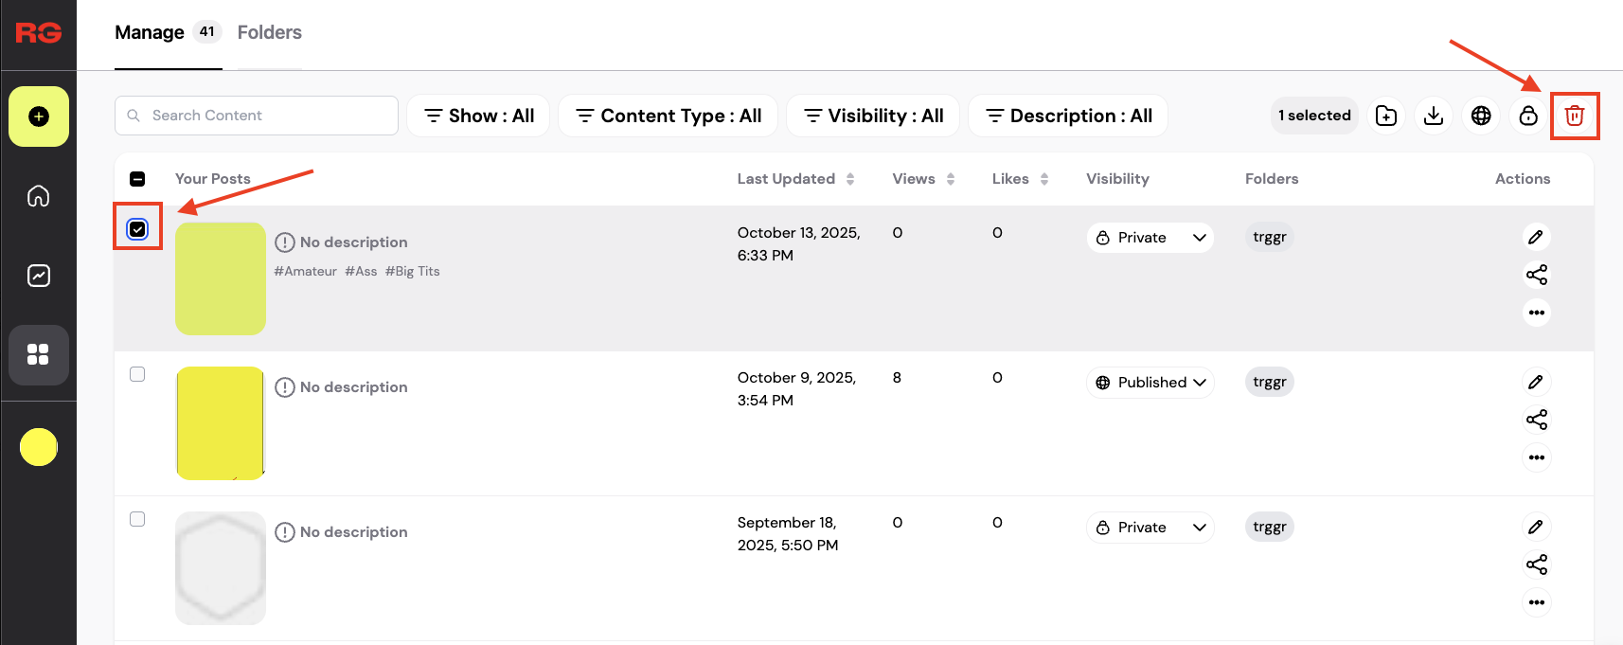Open the Published visibility dropdown

click(x=1150, y=383)
